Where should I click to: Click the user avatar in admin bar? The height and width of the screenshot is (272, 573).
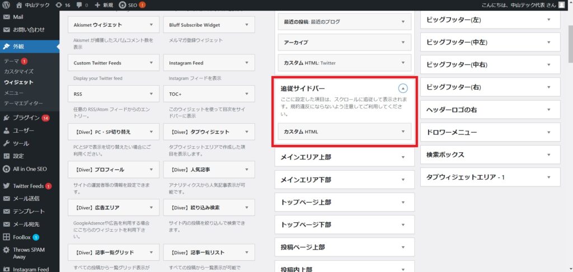(x=562, y=5)
